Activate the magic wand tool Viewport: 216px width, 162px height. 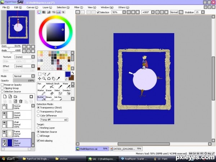(49, 74)
